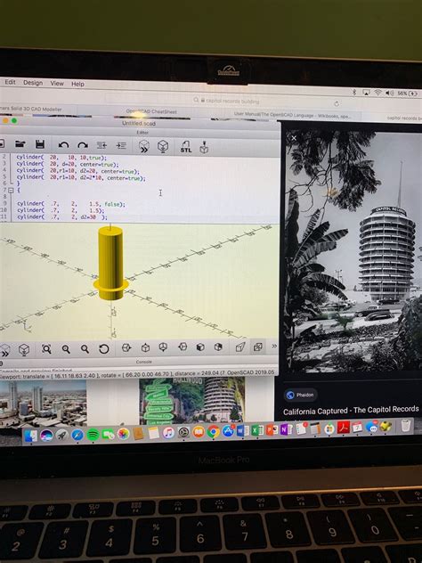Zoom in on the 3D view
This screenshot has width=422, height=563.
click(66, 349)
